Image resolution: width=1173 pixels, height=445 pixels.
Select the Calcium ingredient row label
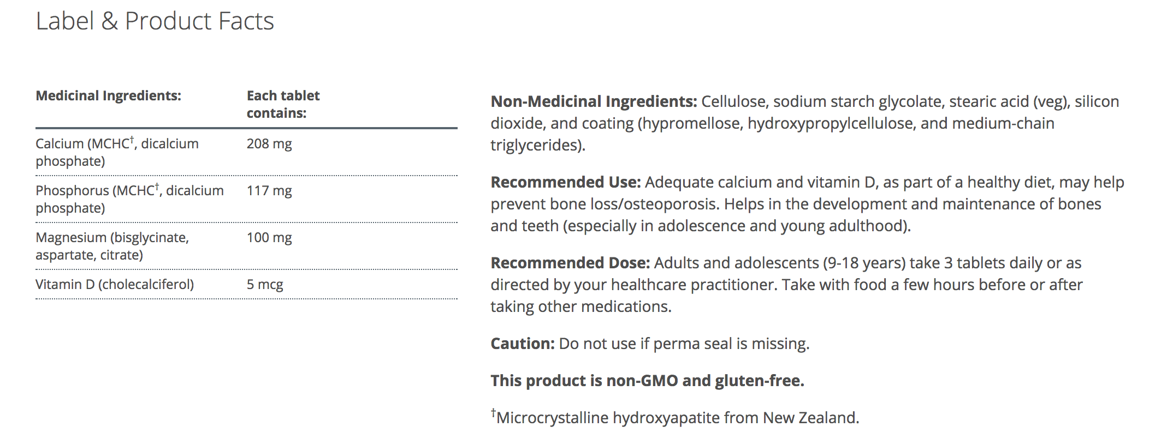coord(117,152)
